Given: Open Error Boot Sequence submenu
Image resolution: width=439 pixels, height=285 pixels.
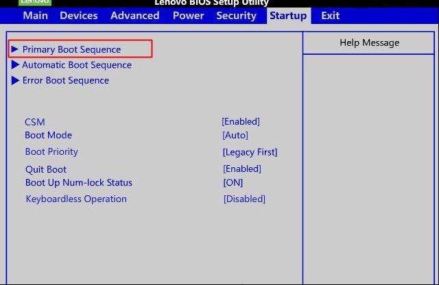Looking at the screenshot, I should coord(66,80).
